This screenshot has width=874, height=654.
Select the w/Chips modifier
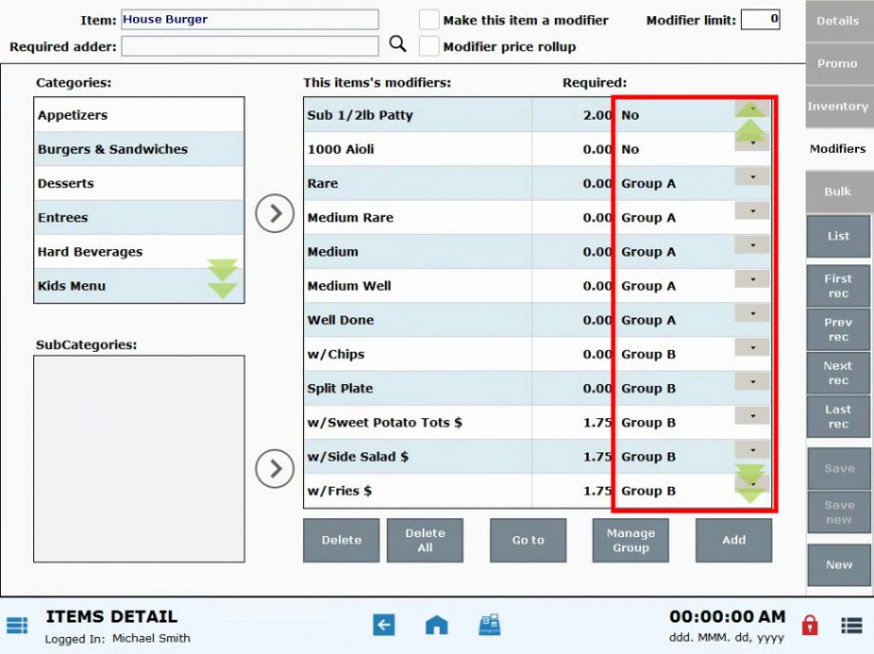click(x=538, y=354)
